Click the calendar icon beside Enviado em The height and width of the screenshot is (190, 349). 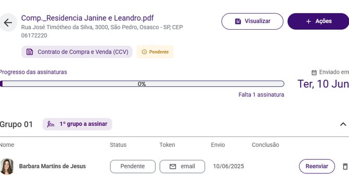pos(314,72)
